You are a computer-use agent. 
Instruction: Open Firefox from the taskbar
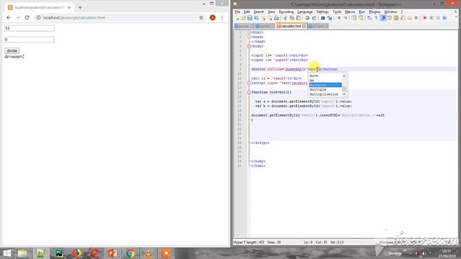(76, 253)
